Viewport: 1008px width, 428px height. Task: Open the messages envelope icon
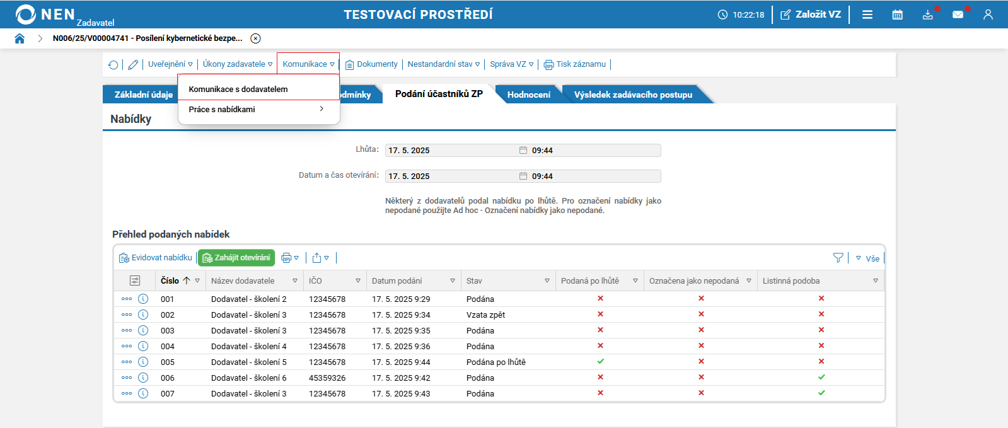tap(958, 14)
